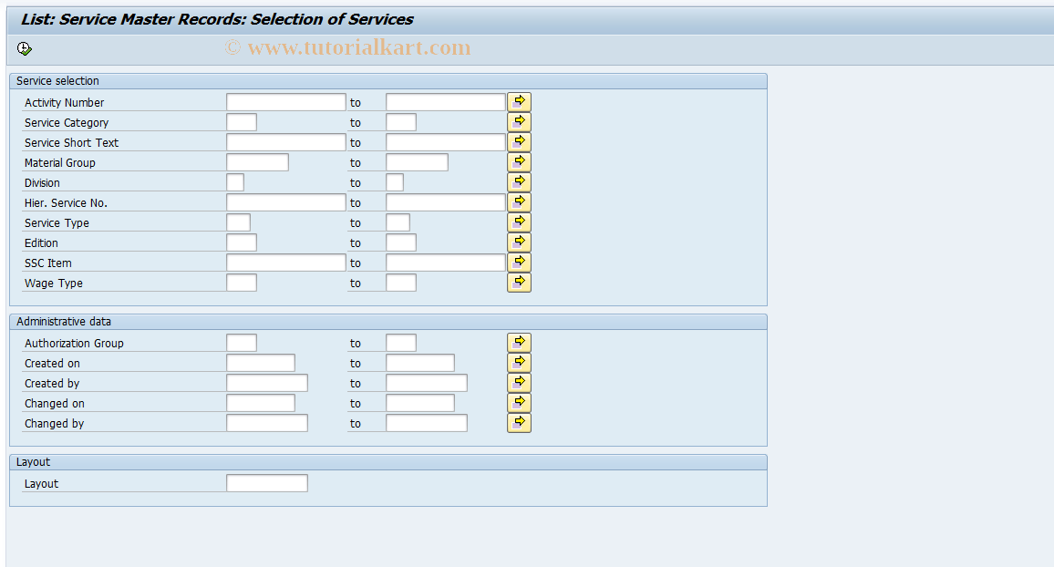Open multiple selection for Created on
Screen dimensions: 1054x567
pos(519,362)
